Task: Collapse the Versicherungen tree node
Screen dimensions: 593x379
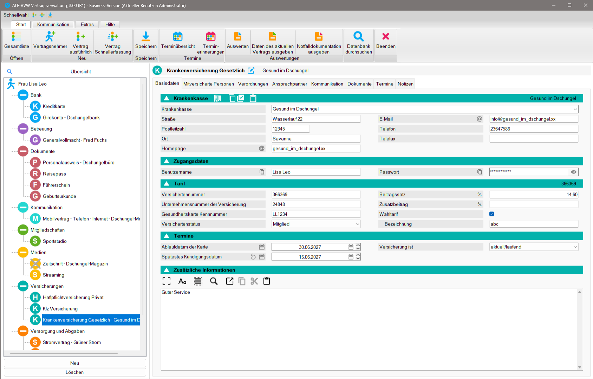Action: tap(23, 286)
